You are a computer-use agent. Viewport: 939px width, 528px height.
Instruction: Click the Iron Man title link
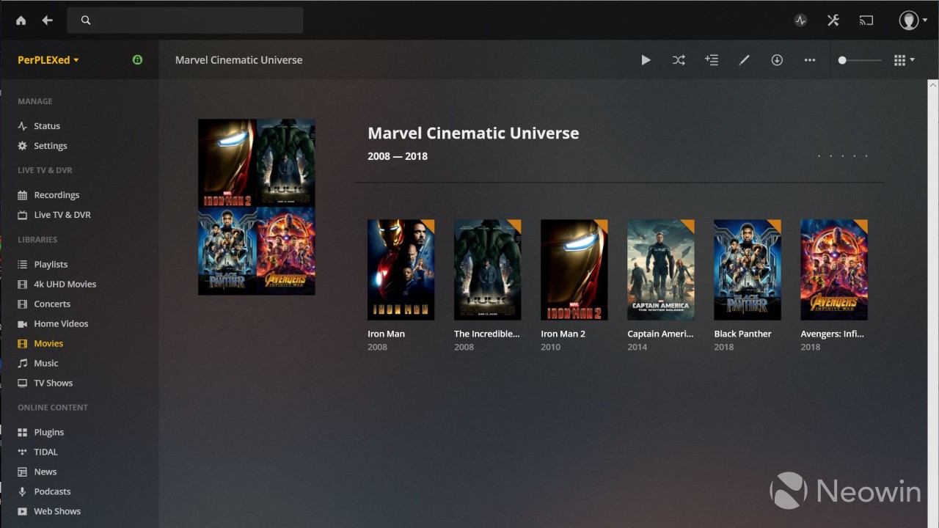386,334
